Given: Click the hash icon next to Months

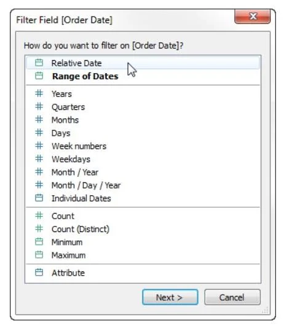Looking at the screenshot, I should (x=39, y=120).
